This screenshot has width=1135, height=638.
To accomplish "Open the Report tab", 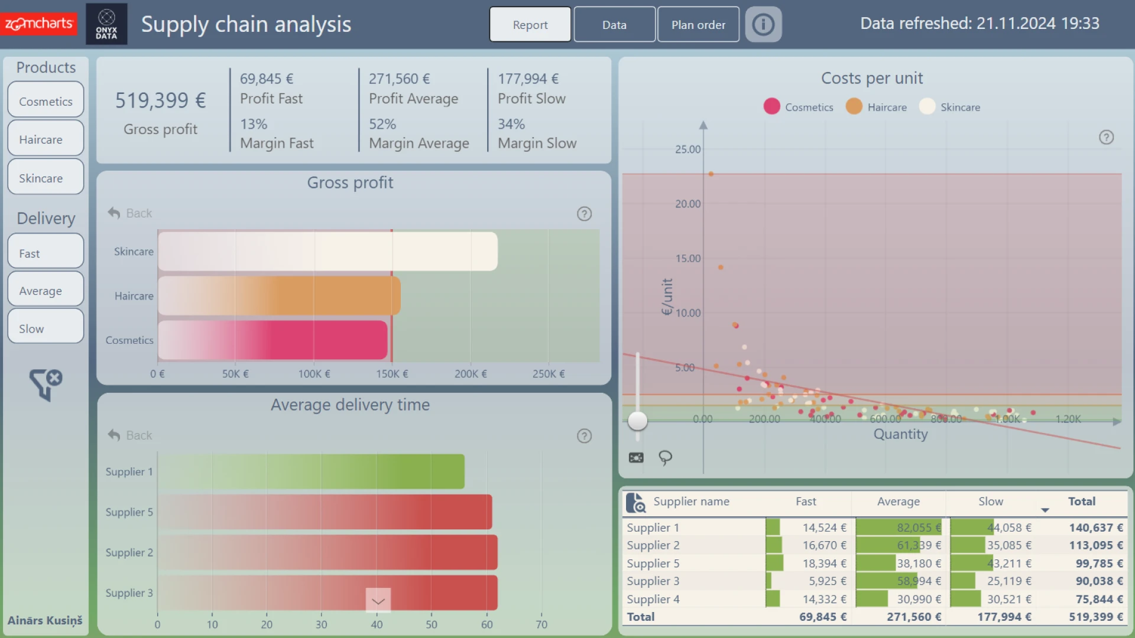I will pyautogui.click(x=530, y=24).
